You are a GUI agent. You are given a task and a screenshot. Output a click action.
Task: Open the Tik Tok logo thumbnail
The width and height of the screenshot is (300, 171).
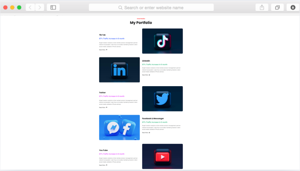click(162, 41)
